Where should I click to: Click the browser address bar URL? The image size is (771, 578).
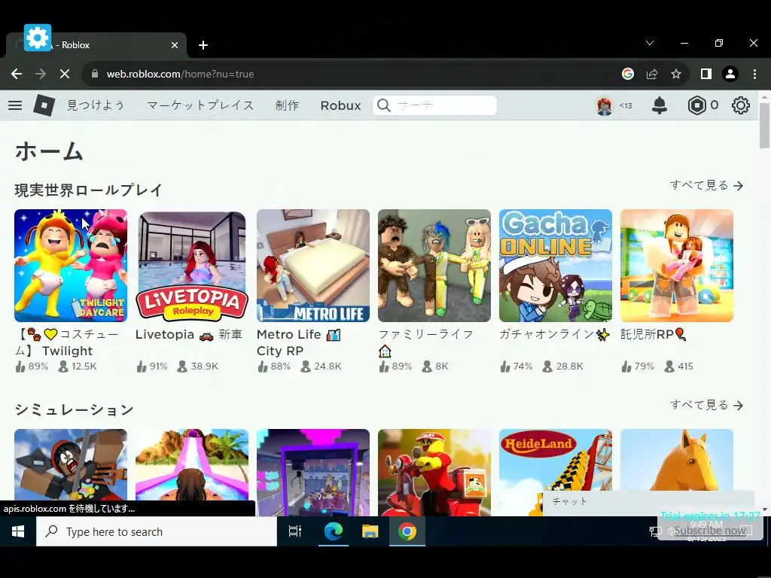click(x=180, y=74)
